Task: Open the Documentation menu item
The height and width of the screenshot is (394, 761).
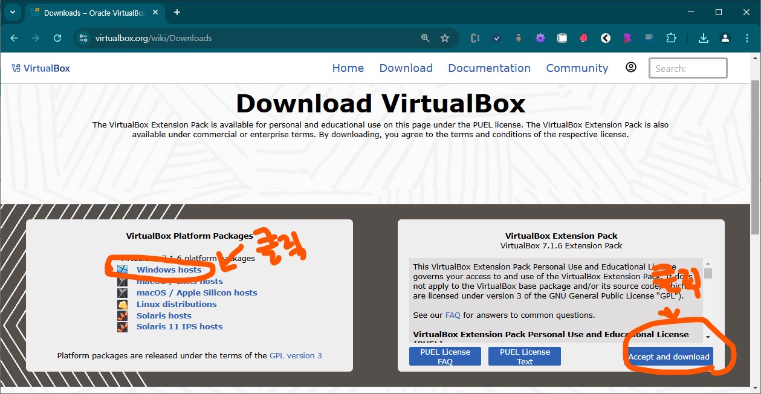Action: tap(490, 68)
